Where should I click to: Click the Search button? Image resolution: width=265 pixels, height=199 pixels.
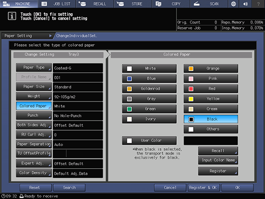tap(69, 188)
